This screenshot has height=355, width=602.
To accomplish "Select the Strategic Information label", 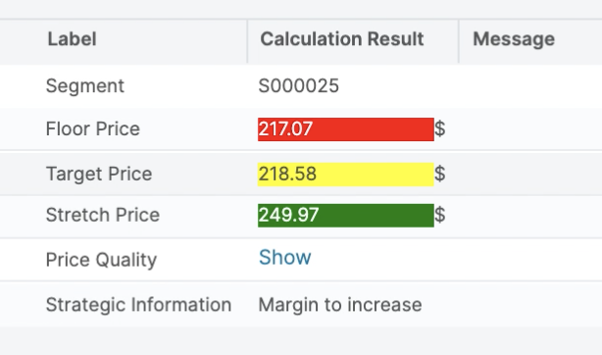I will [138, 305].
